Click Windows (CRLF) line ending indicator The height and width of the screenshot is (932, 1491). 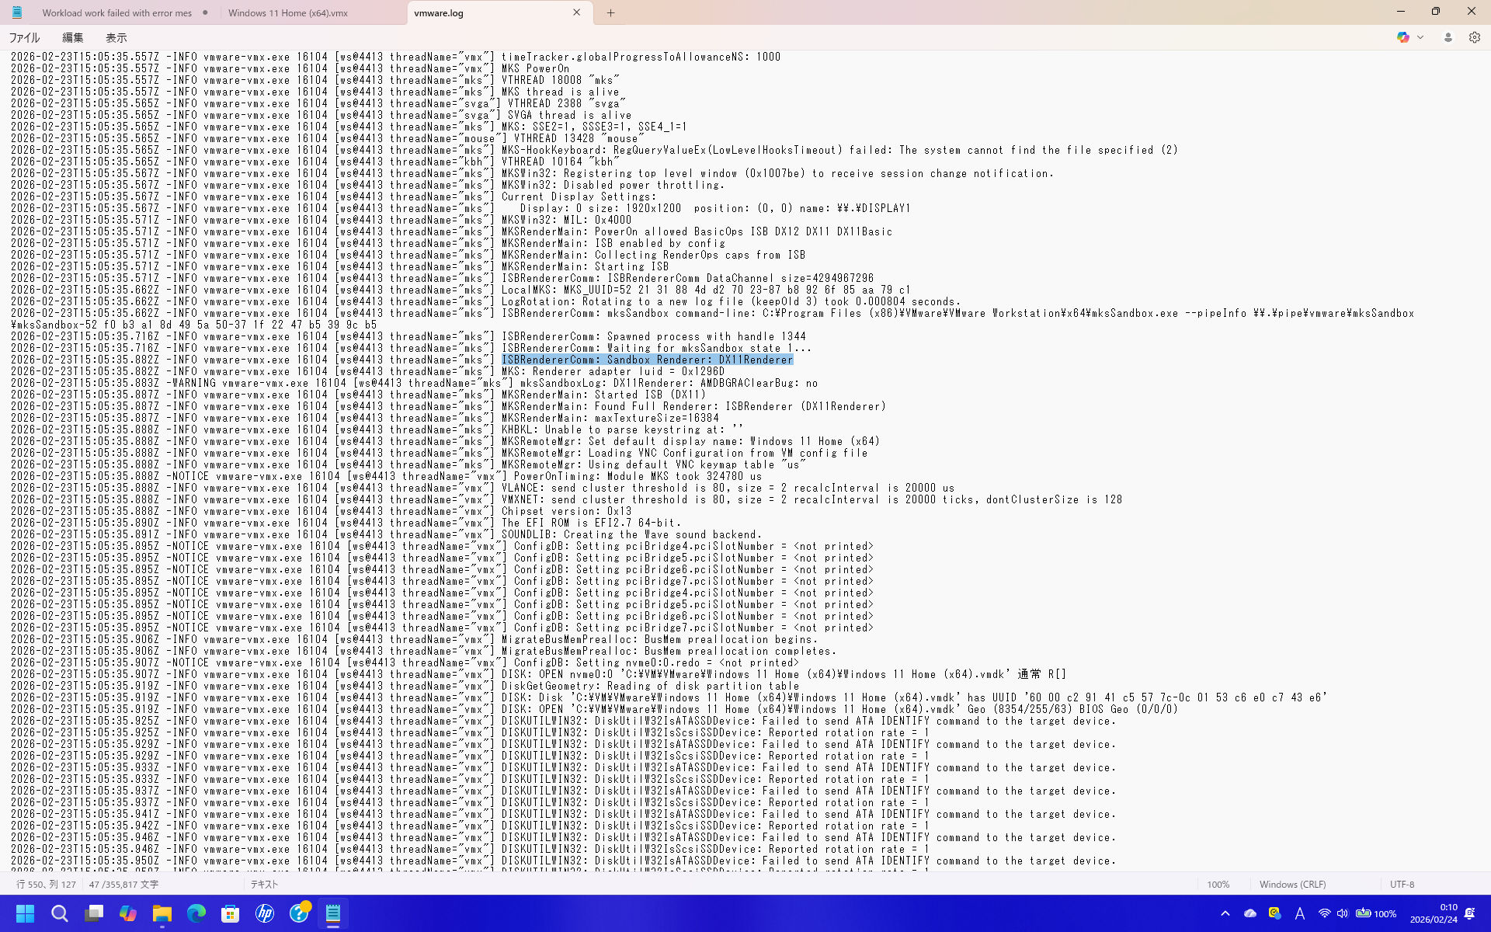click(1292, 884)
